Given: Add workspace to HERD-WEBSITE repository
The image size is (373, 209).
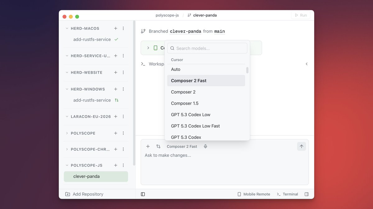Looking at the screenshot, I should click(116, 72).
